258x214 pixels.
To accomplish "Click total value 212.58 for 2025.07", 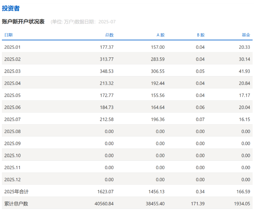I will [x=107, y=119].
